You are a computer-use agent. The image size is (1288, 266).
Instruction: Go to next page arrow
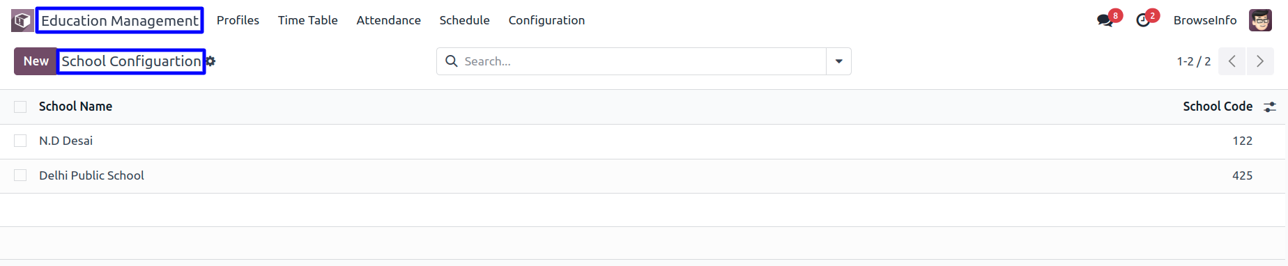1260,61
